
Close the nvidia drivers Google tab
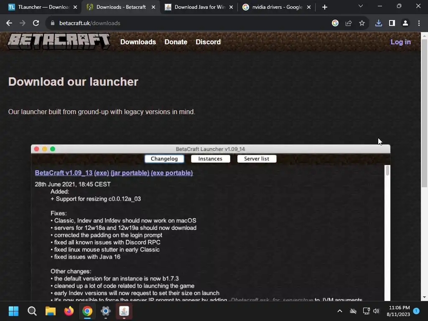(x=309, y=7)
